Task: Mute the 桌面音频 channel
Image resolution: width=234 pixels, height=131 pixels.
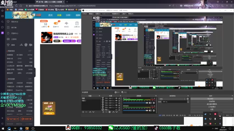Action: click(150, 111)
